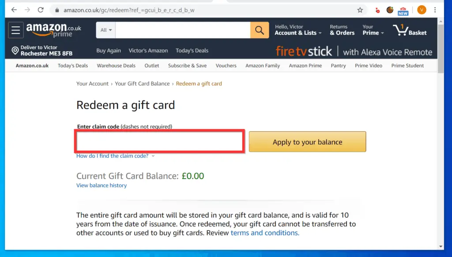Click Apply to your balance

tap(307, 142)
